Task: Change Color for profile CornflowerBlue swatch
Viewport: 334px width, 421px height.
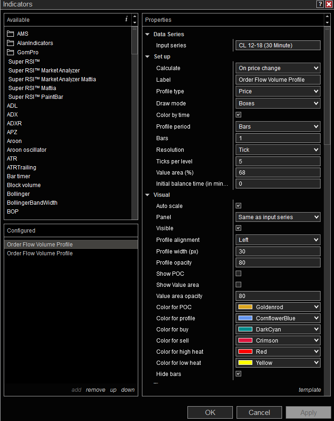Action: click(x=245, y=318)
